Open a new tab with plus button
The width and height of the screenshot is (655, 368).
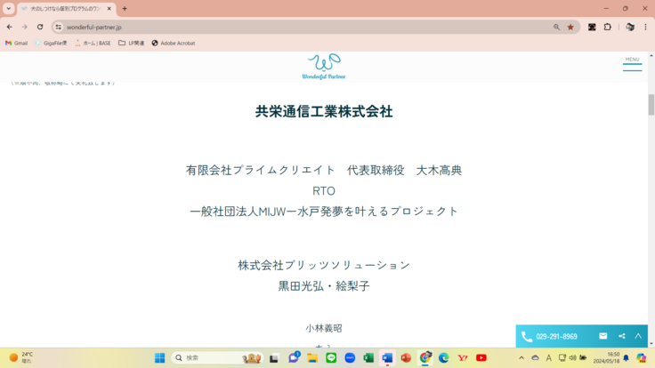tap(125, 8)
